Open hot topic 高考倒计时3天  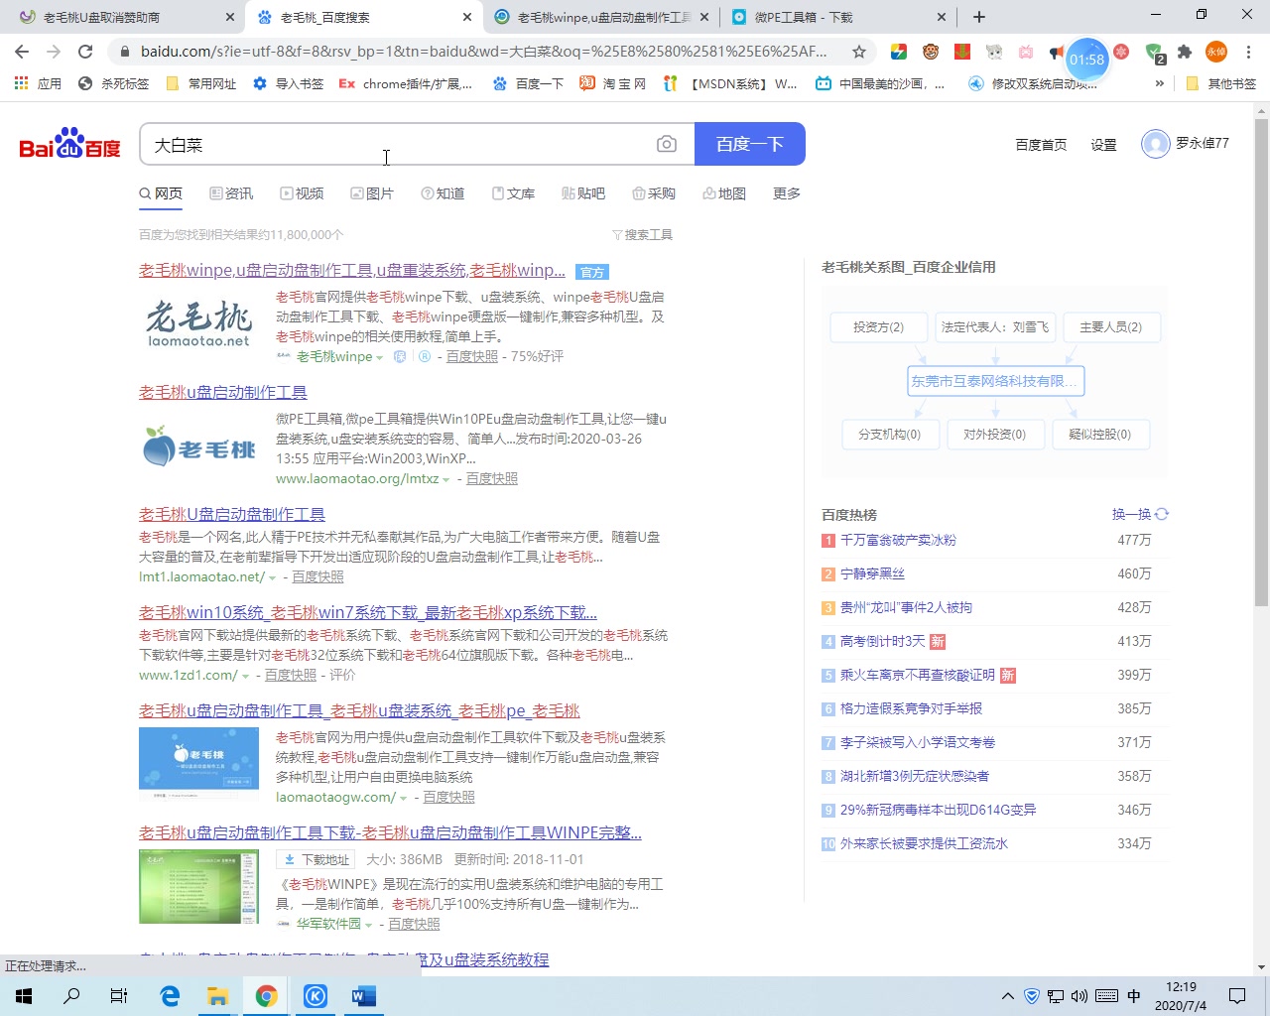(882, 642)
